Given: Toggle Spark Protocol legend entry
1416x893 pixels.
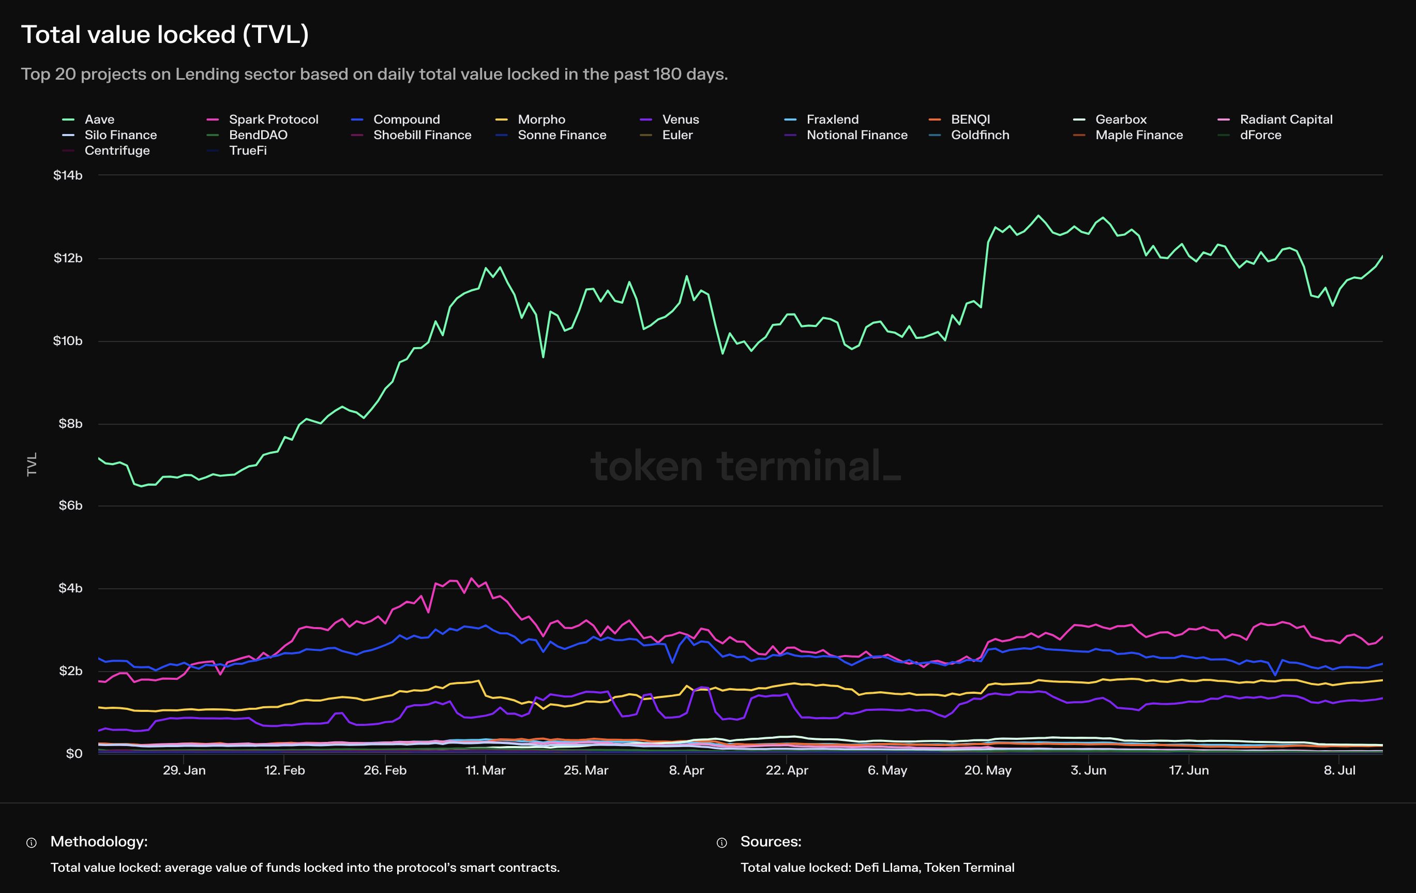Looking at the screenshot, I should pyautogui.click(x=273, y=120).
